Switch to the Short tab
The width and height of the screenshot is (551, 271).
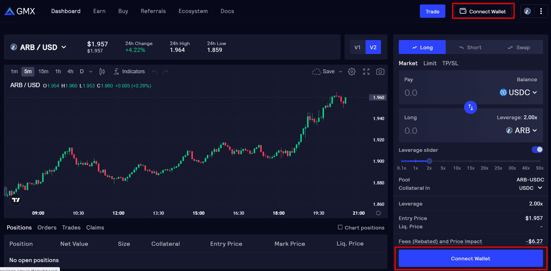(470, 47)
